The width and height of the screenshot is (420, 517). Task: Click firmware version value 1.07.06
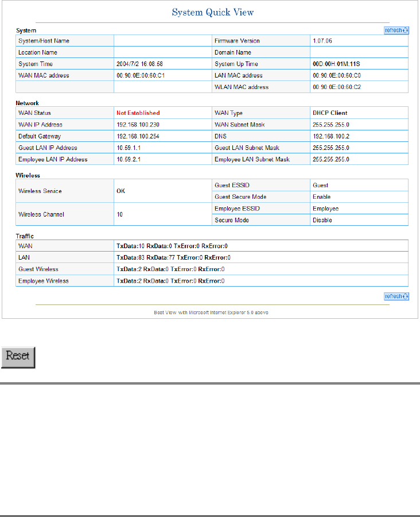click(322, 41)
